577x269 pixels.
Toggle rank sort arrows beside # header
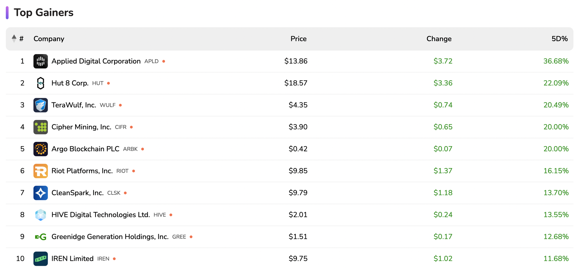[14, 39]
